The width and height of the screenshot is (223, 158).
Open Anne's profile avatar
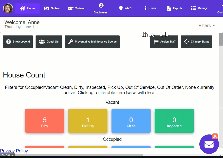[x=8, y=8]
